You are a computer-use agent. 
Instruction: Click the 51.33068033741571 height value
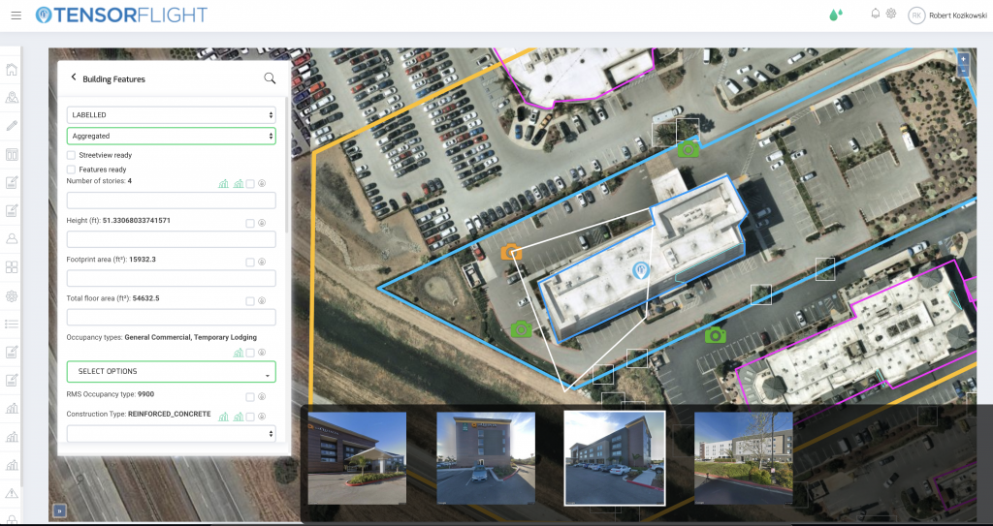pos(136,221)
